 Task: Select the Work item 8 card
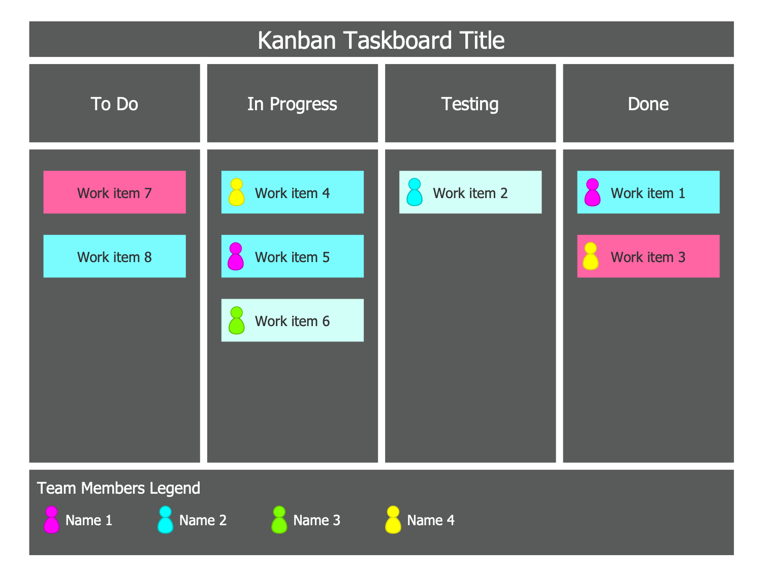coord(114,257)
